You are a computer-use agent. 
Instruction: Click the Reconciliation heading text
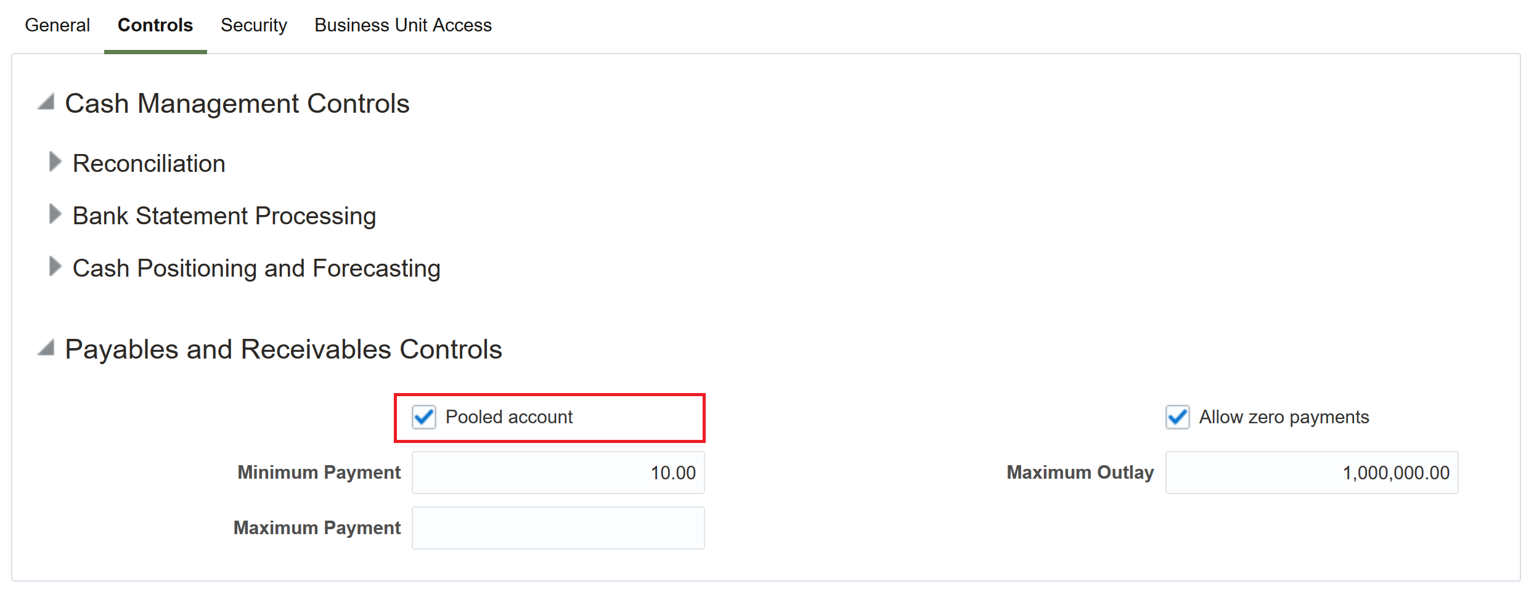pyautogui.click(x=149, y=164)
